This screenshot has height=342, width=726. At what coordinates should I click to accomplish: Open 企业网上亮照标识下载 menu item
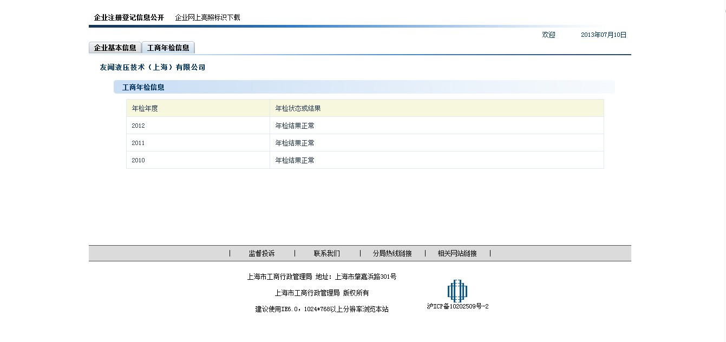pyautogui.click(x=207, y=17)
